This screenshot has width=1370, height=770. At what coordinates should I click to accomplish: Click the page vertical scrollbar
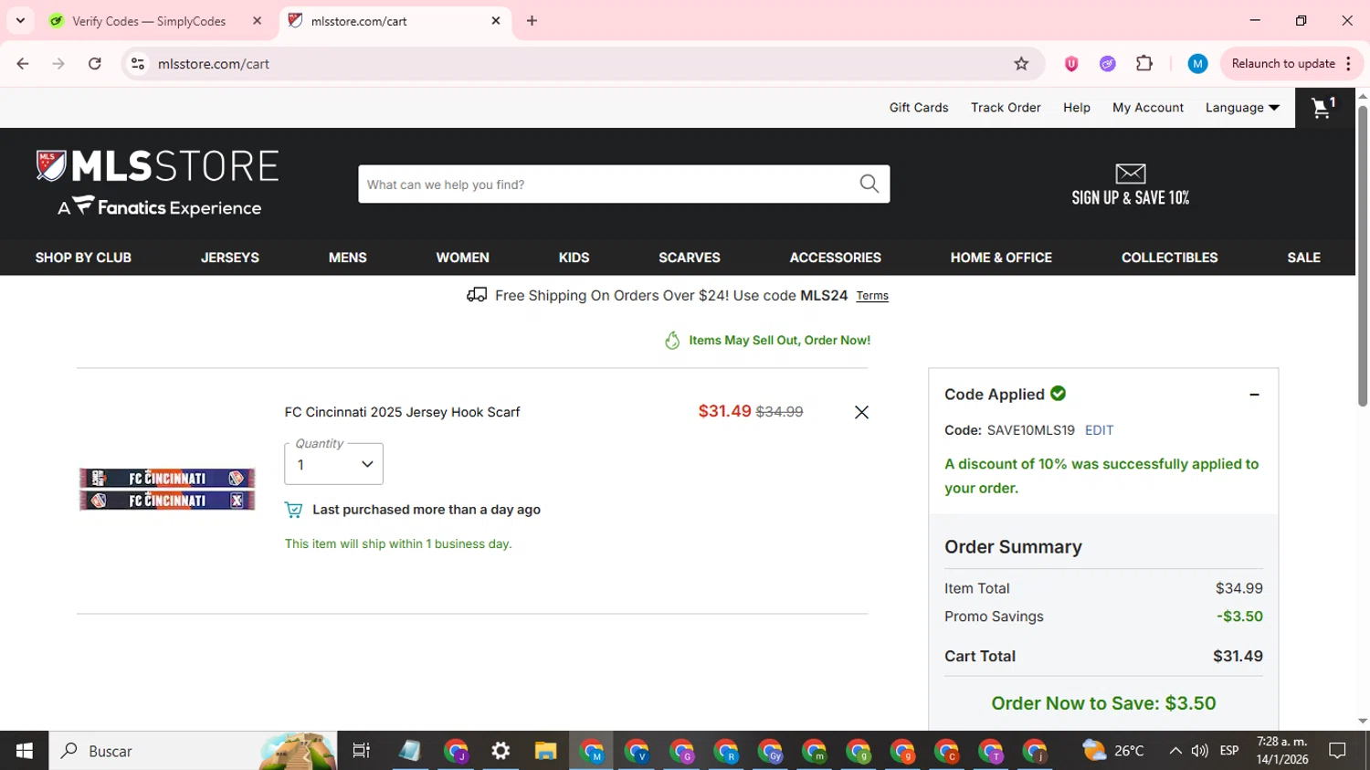click(1362, 256)
